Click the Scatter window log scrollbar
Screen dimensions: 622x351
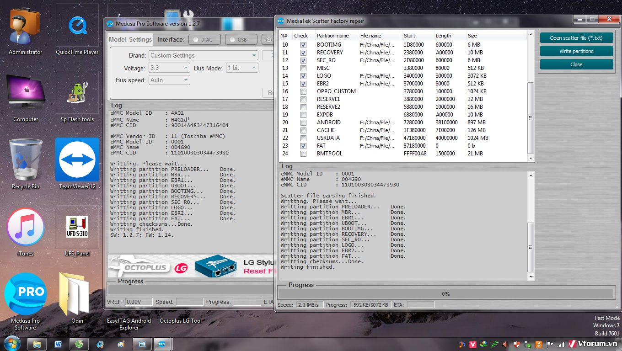(531, 226)
